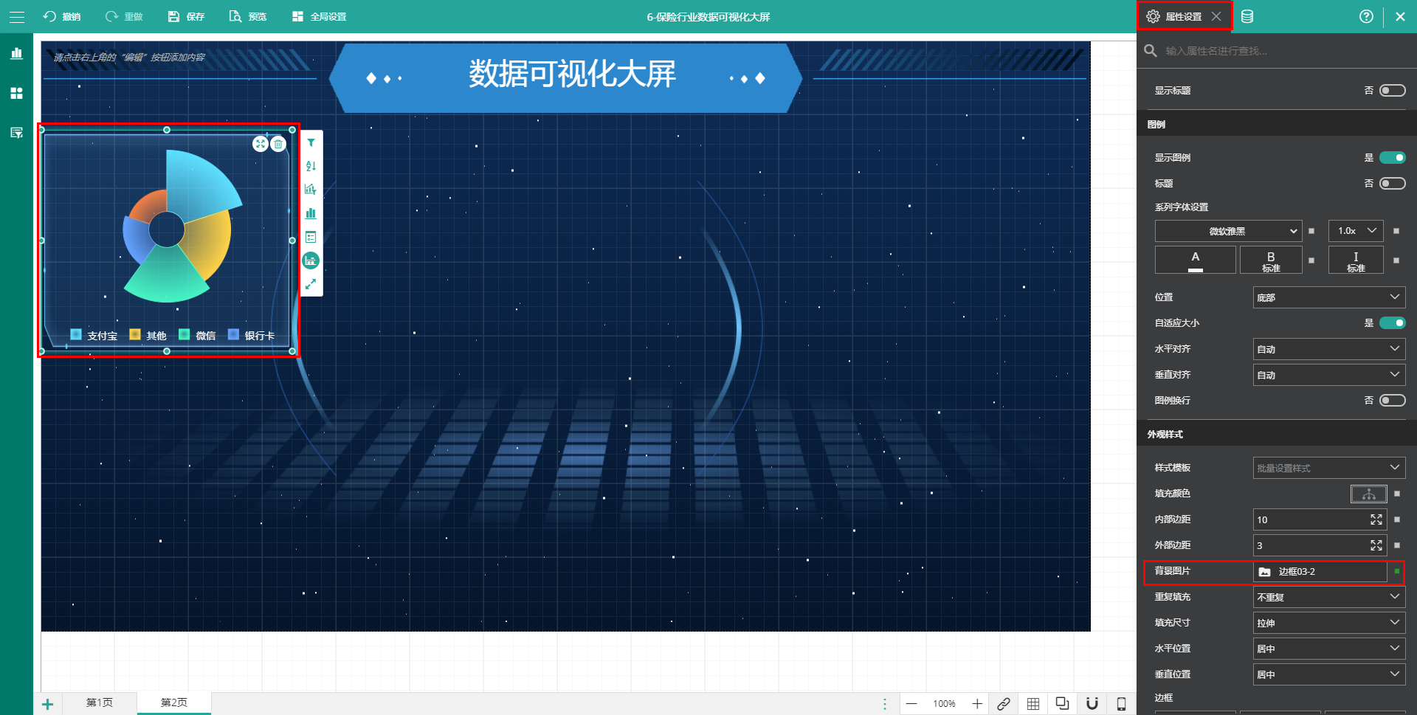Switch to mobile layout phone icon

[x=1121, y=703]
